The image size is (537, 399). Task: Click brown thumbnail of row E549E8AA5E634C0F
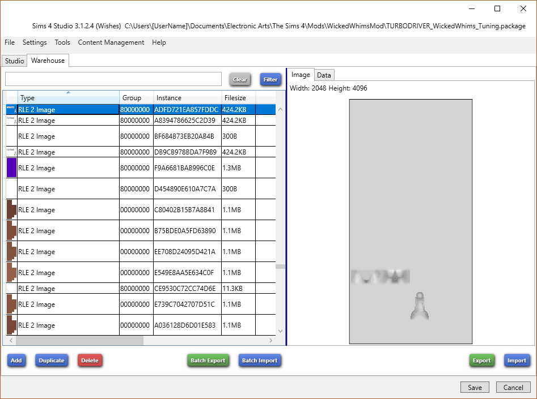(12, 272)
